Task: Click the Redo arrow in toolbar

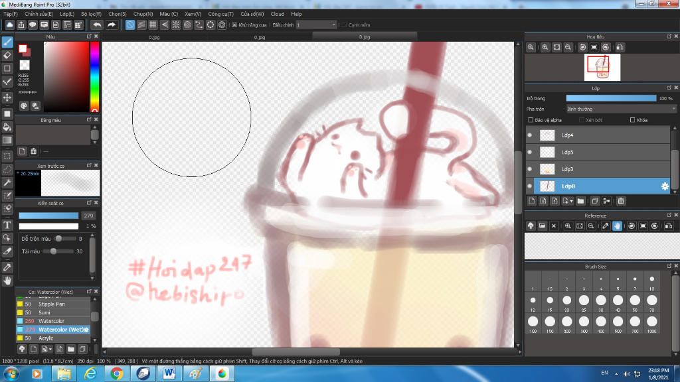Action: [x=112, y=25]
